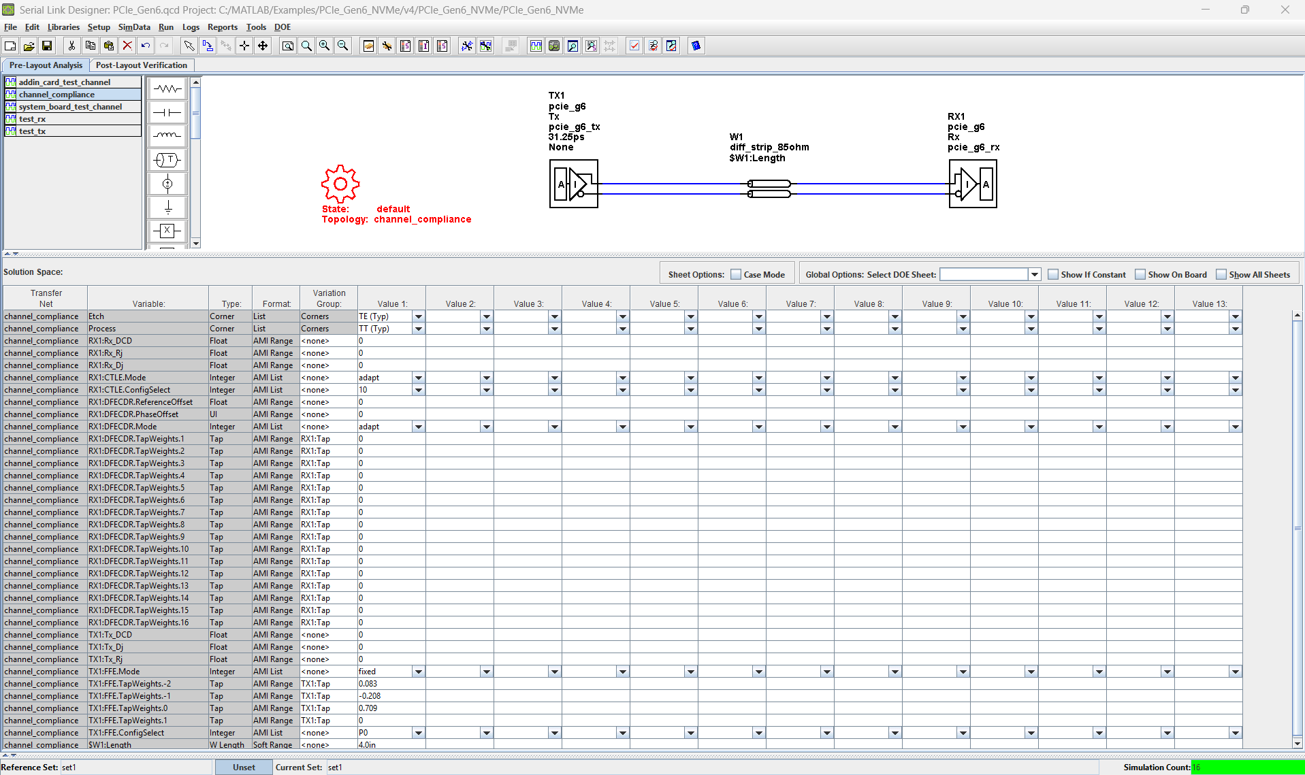Click the Cut scissors icon

(x=71, y=46)
